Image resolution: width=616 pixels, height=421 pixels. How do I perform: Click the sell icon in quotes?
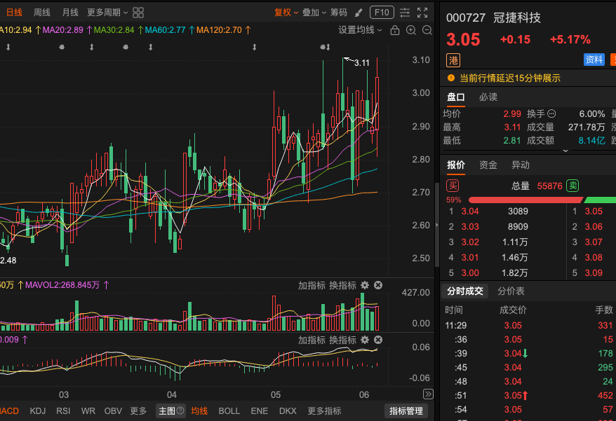[573, 186]
